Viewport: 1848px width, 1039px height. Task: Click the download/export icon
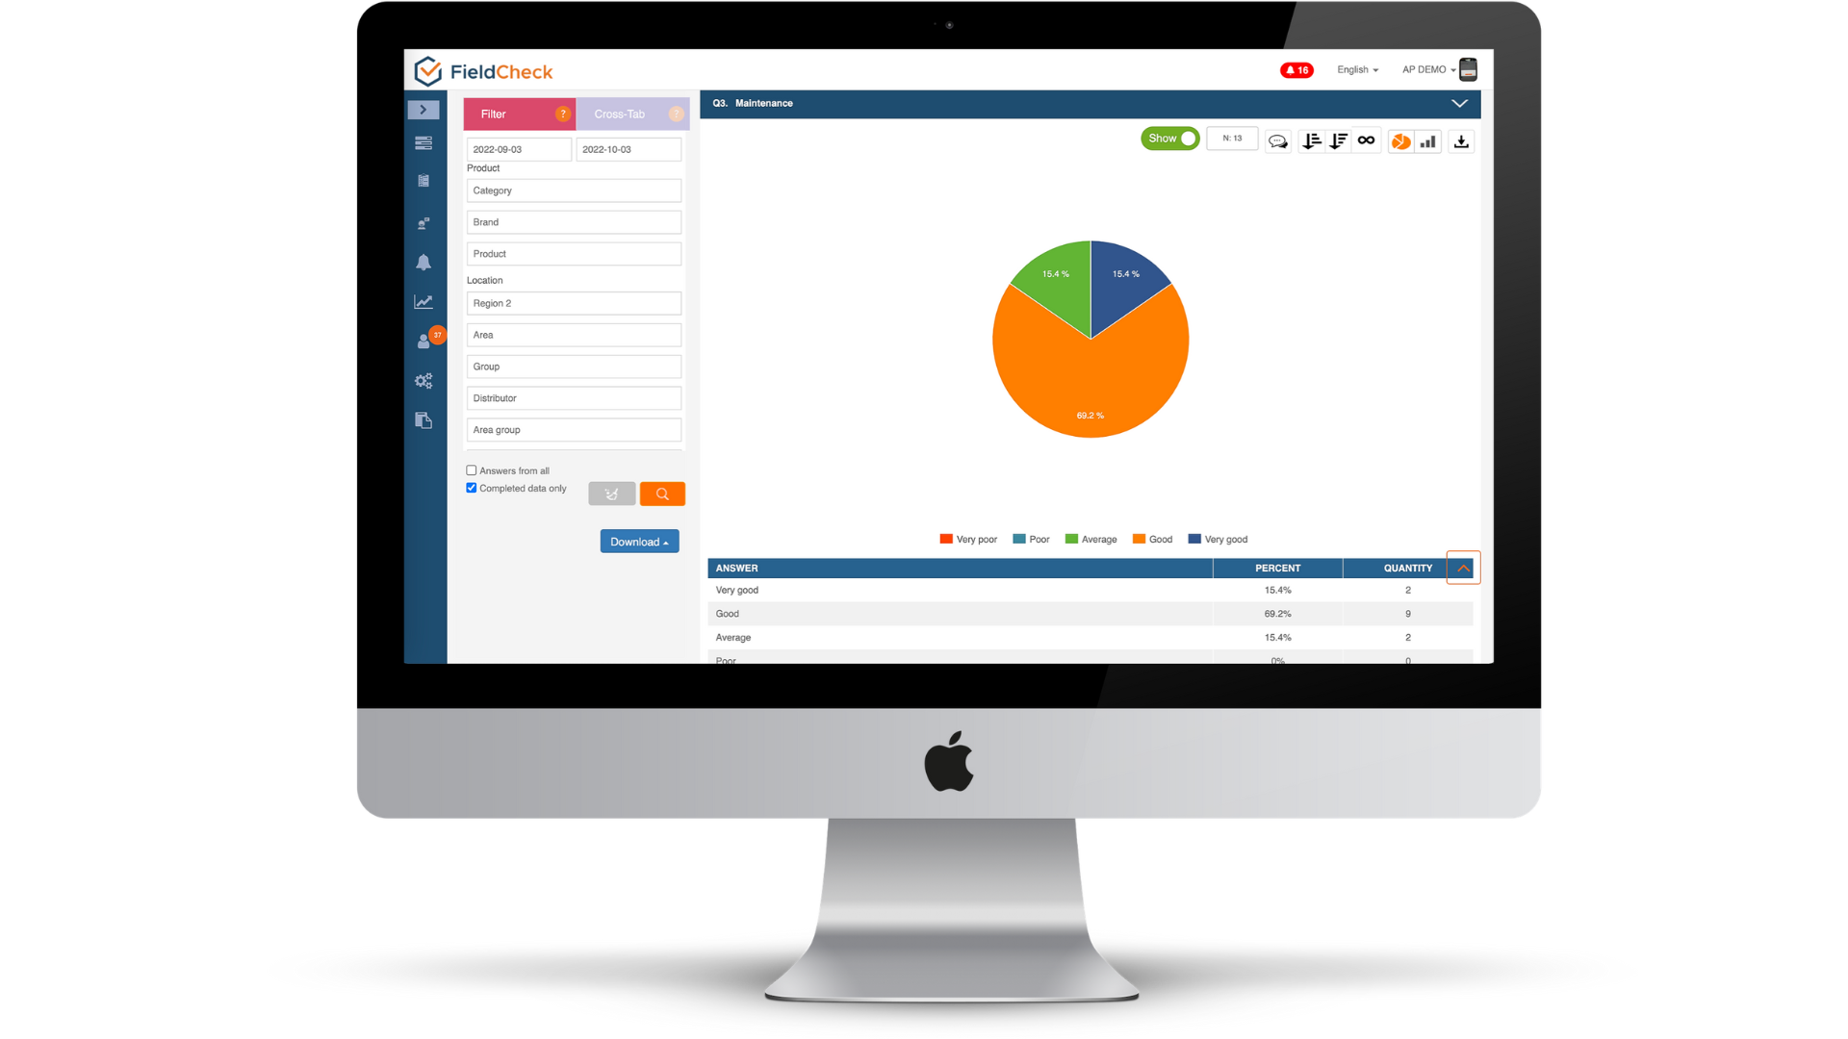(x=1461, y=139)
